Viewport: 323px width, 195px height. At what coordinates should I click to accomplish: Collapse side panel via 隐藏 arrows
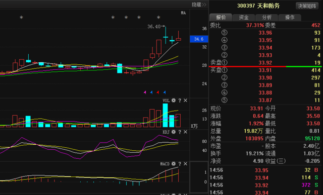pyautogui.click(x=199, y=5)
